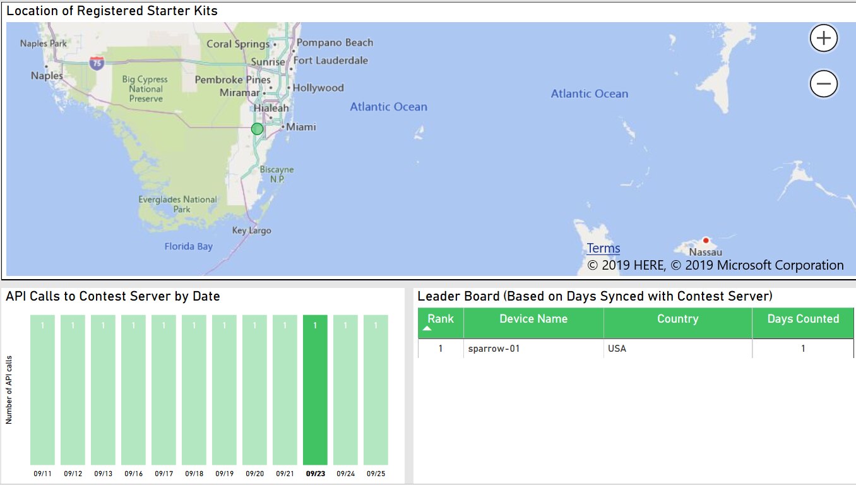Screen dimensions: 856x485
Task: Zoom out on the map
Action: [824, 84]
